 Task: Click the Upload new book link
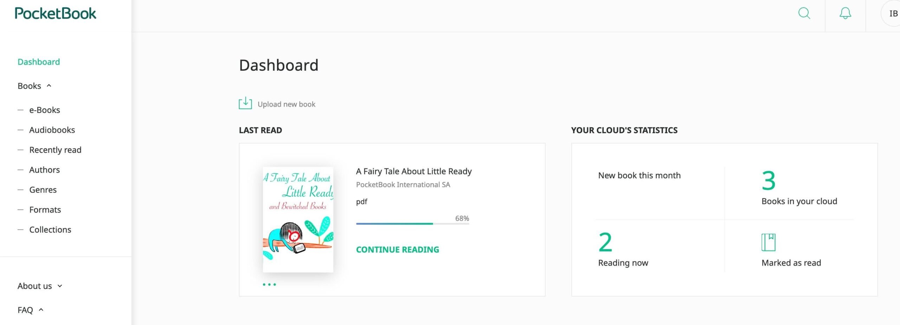(x=287, y=104)
